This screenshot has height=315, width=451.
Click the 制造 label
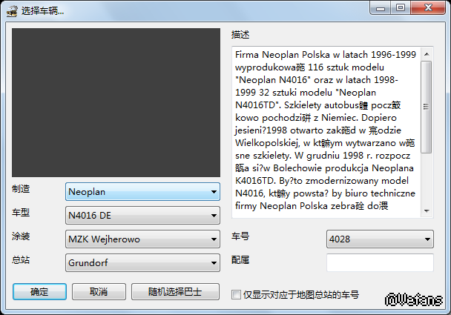(21, 189)
